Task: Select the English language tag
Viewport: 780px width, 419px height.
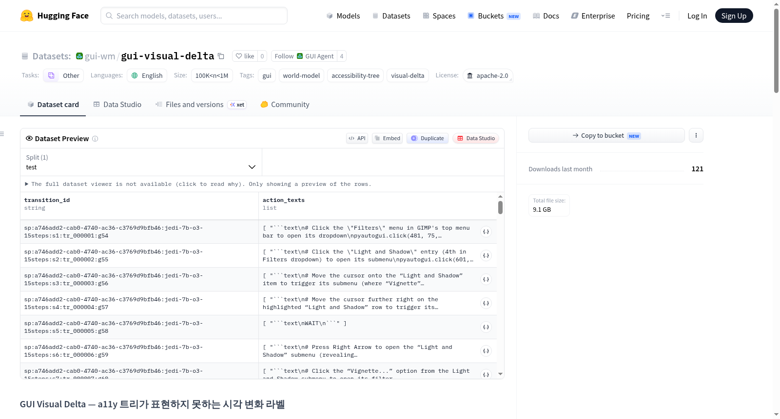Action: click(x=147, y=75)
